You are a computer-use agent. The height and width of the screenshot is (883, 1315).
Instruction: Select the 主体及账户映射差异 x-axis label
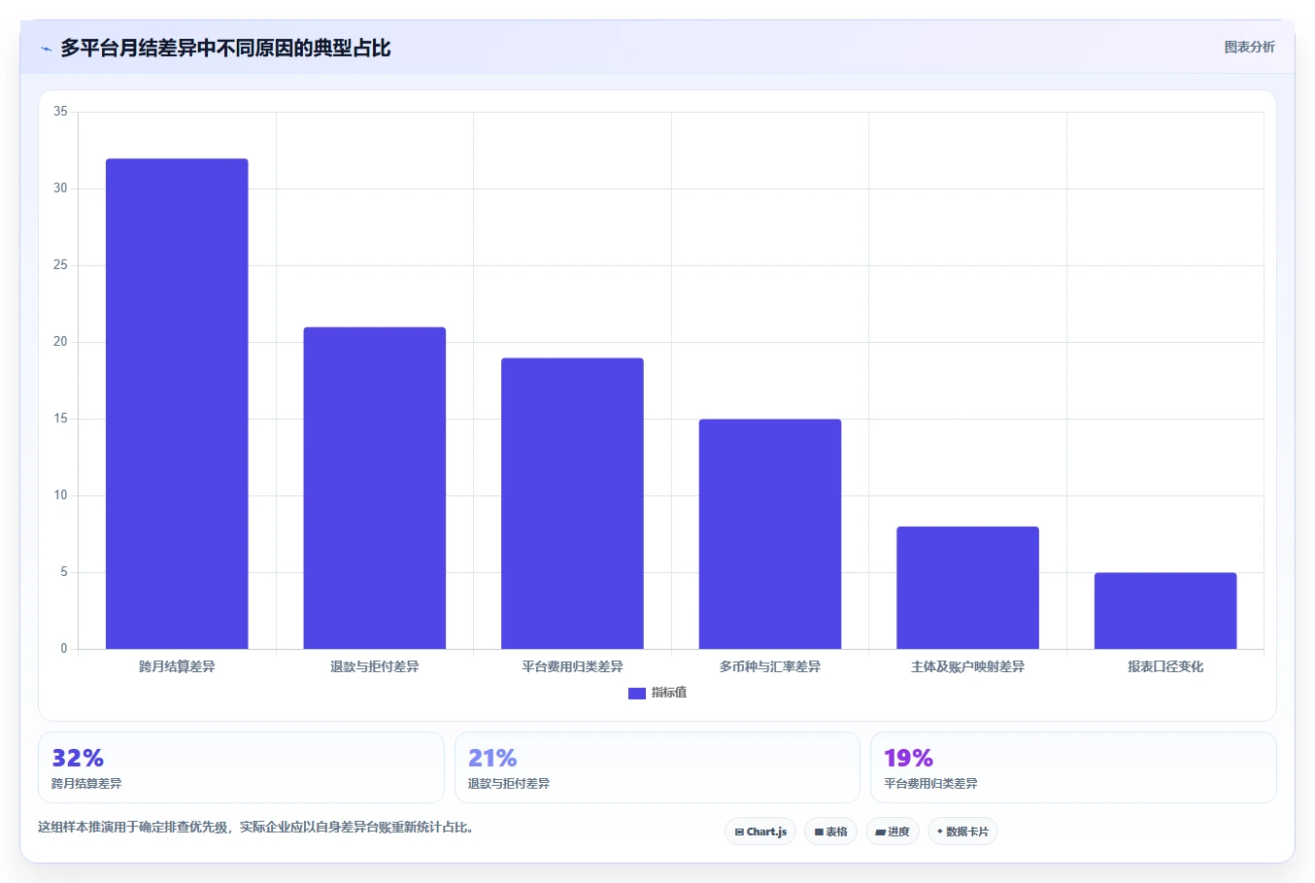click(x=967, y=666)
